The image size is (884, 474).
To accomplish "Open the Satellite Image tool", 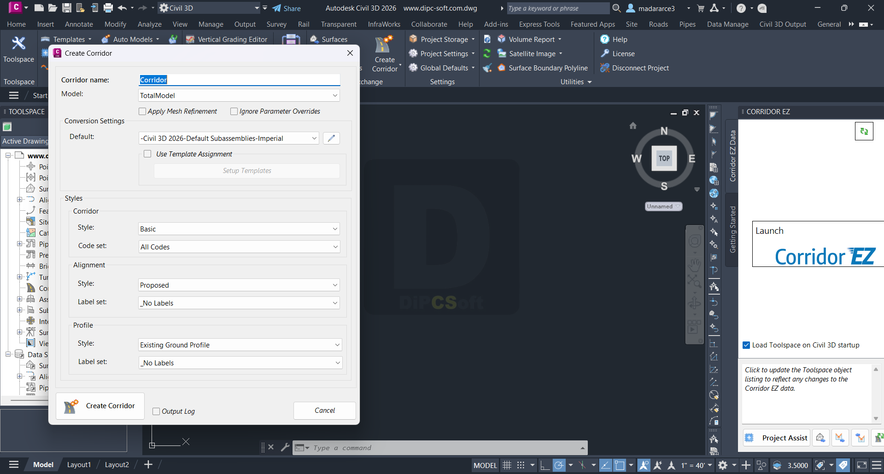I will pos(530,54).
